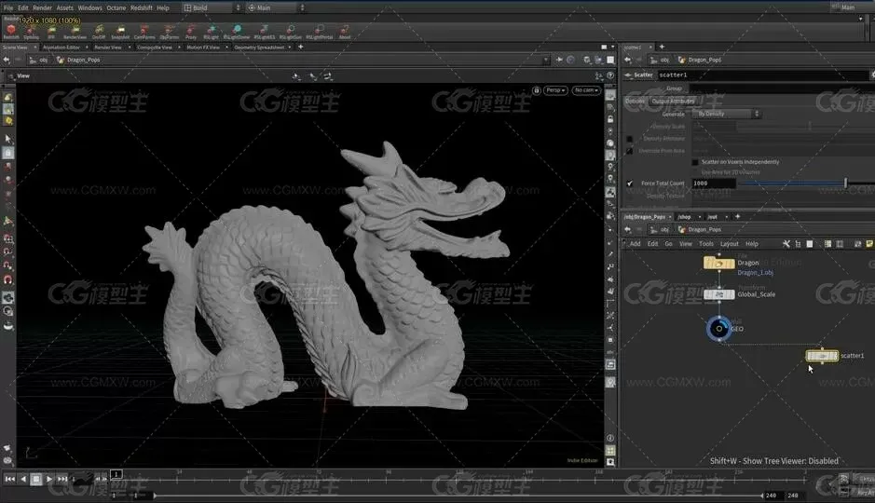Click the RSLight shelf tool
The image size is (875, 503).
(211, 32)
